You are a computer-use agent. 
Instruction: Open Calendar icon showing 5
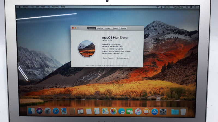click(80, 111)
